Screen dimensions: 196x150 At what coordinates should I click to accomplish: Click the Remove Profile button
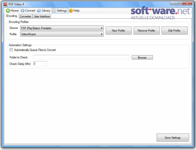pos(147,30)
